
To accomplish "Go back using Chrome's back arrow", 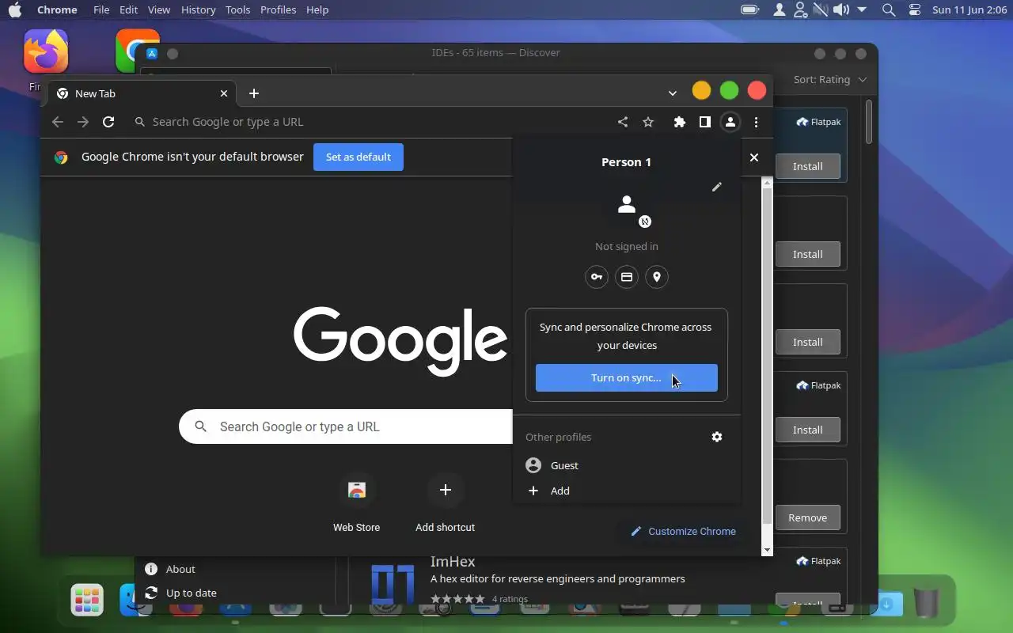I will coord(57,122).
